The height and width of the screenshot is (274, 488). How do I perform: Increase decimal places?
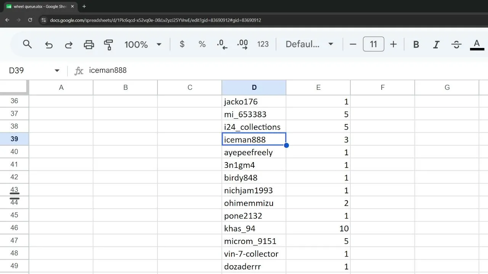pos(242,45)
